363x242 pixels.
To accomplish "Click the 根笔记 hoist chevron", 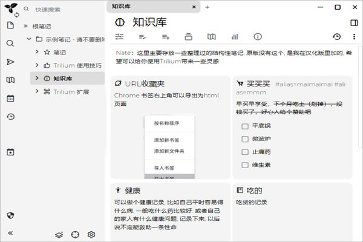I will coord(25,26).
